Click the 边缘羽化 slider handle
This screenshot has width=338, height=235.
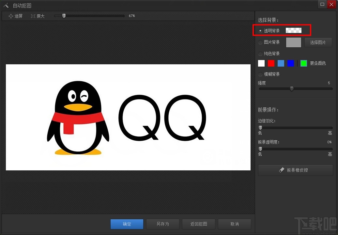pyautogui.click(x=260, y=128)
